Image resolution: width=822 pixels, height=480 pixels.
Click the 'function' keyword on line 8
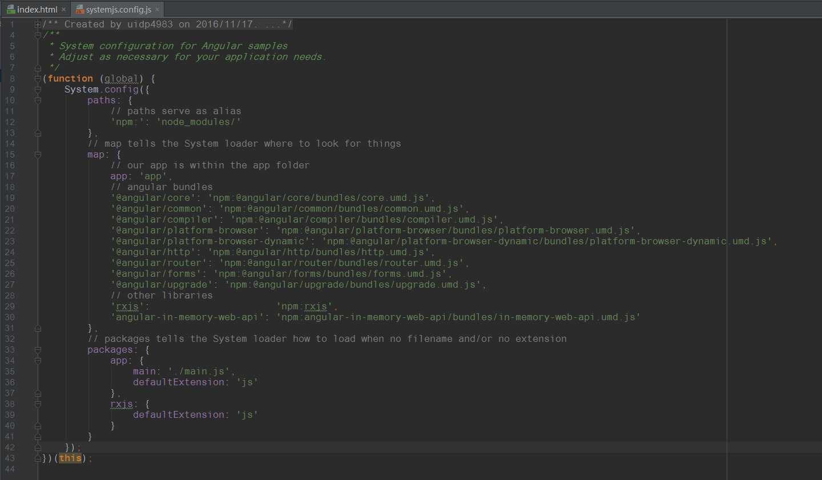[70, 79]
